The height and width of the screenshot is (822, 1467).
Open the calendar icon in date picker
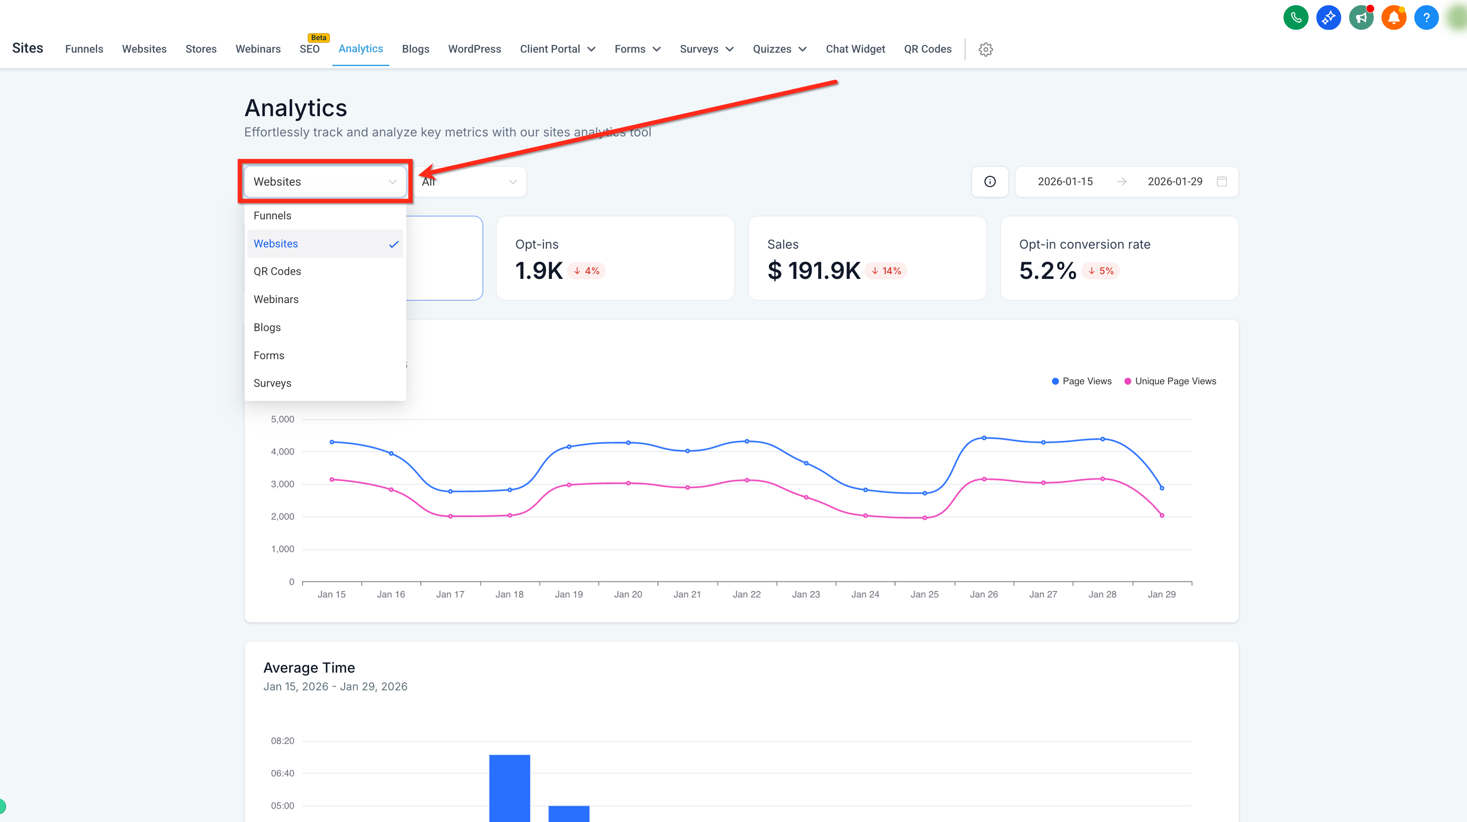(x=1221, y=182)
